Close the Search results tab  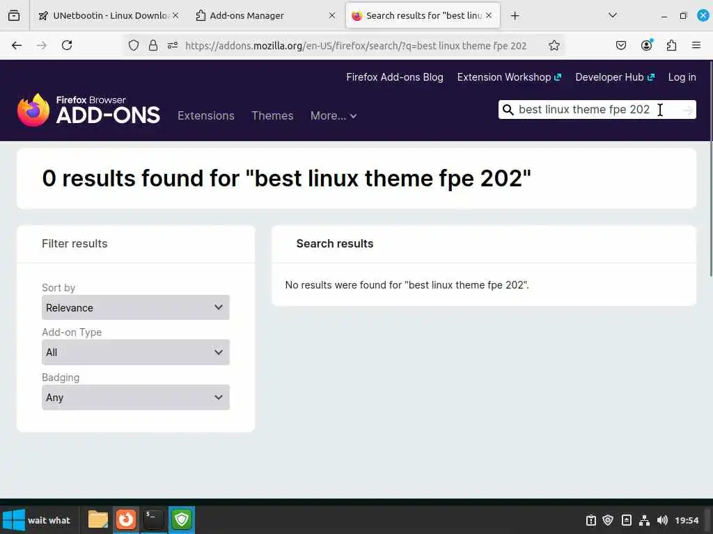point(489,15)
